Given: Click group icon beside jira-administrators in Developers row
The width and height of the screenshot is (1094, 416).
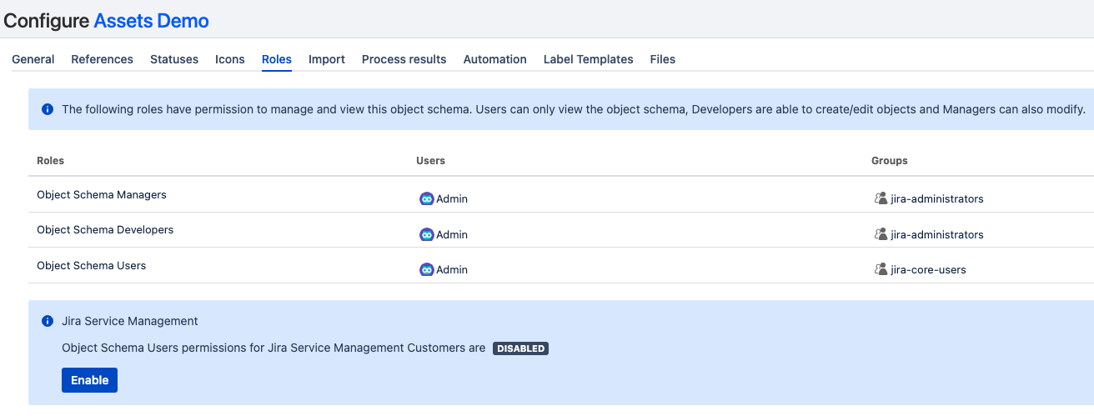Looking at the screenshot, I should point(881,235).
